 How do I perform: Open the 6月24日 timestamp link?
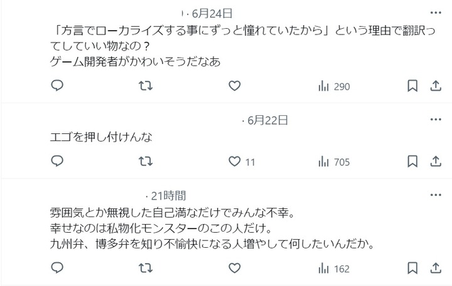coord(212,14)
